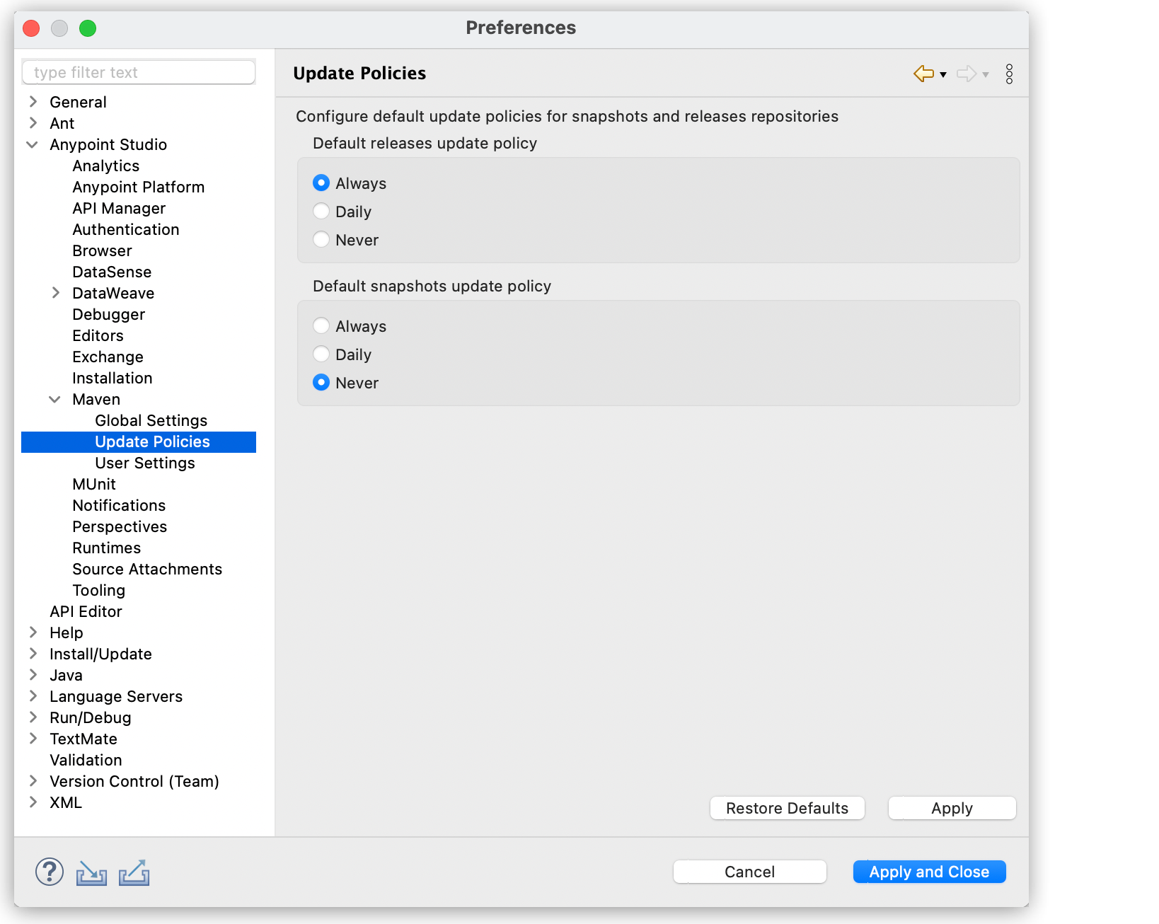1159x924 pixels.
Task: Select Global Settings under Maven
Action: pyautogui.click(x=151, y=420)
